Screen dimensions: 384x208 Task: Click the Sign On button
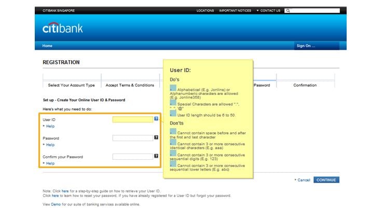click(306, 46)
